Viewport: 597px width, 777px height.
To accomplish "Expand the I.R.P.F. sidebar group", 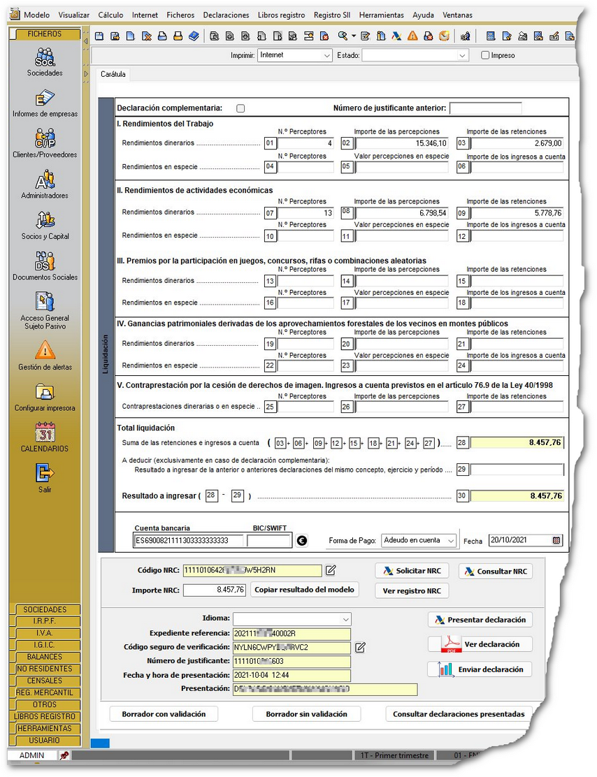I will tap(45, 621).
